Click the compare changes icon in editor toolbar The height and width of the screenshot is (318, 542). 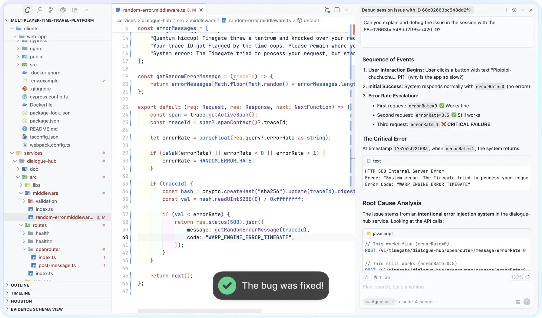[x=327, y=10]
